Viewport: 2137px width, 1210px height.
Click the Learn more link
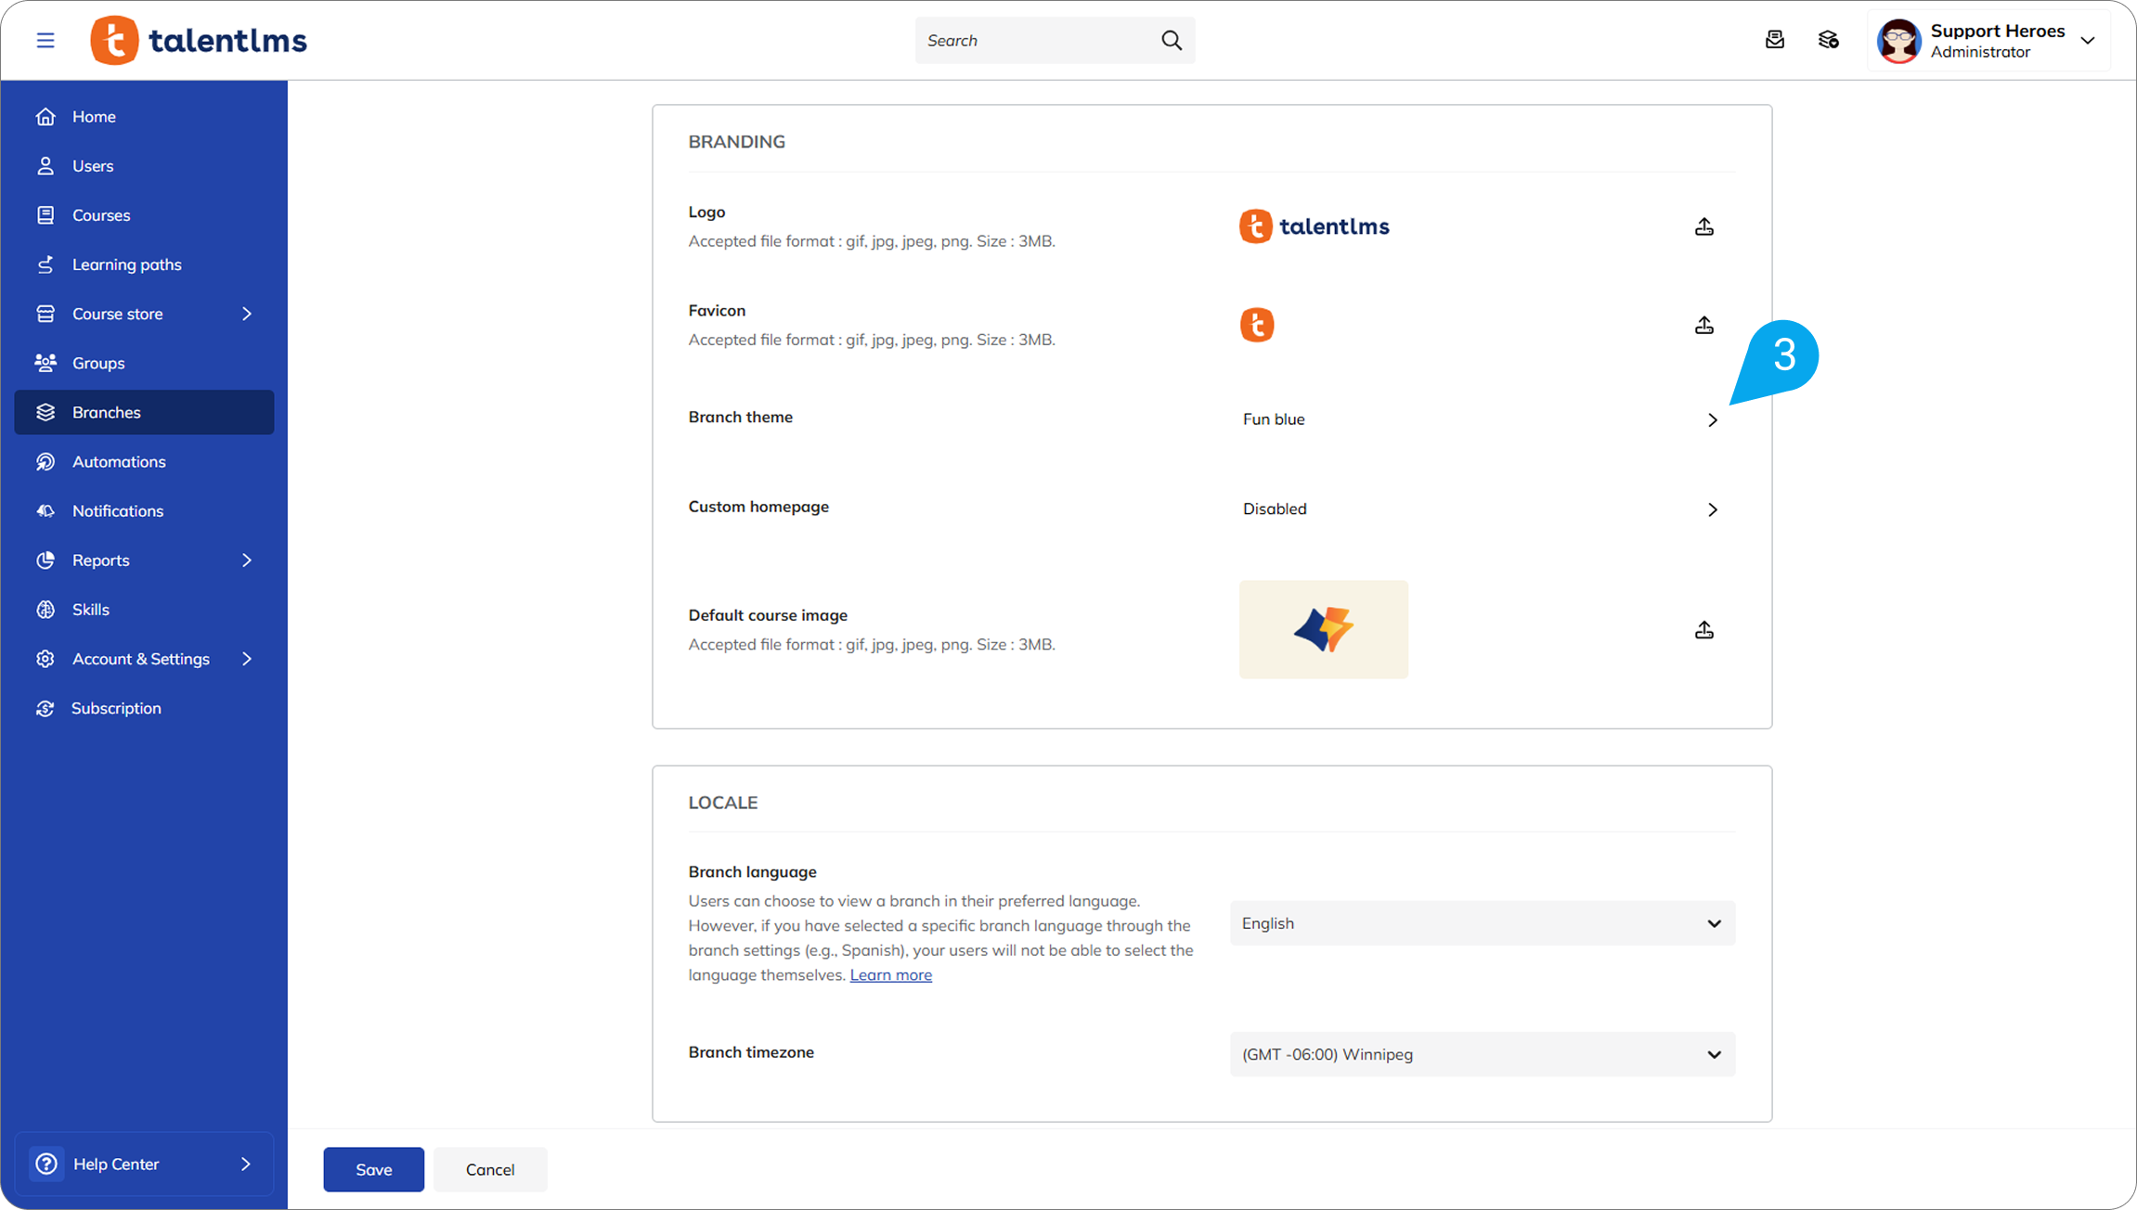tap(890, 974)
